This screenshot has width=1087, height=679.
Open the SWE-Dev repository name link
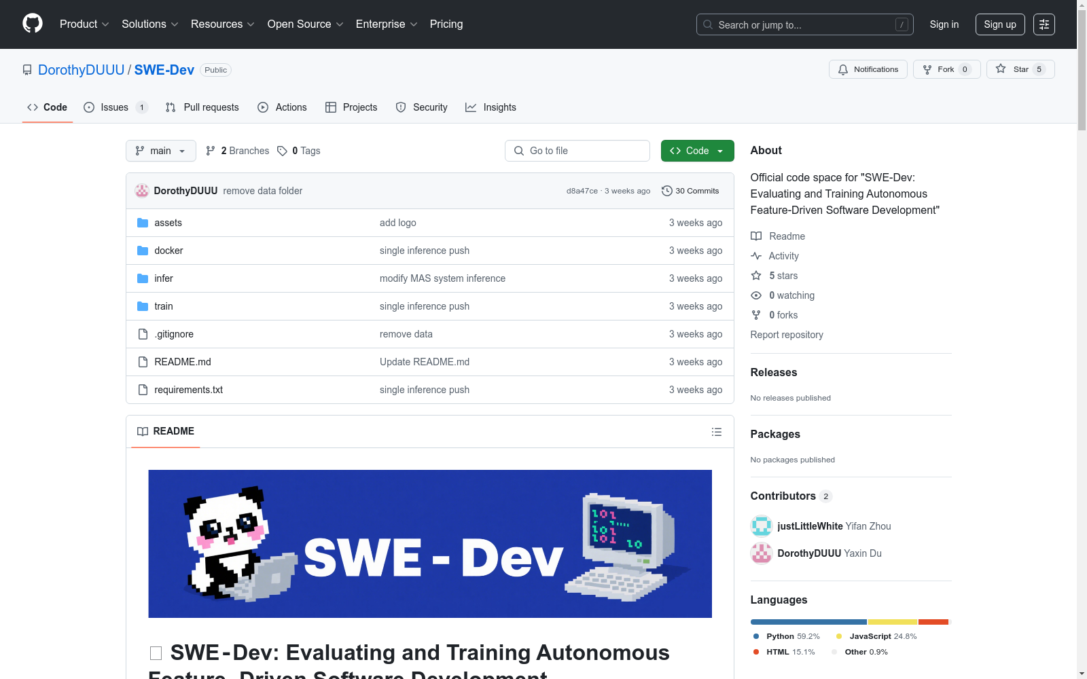point(164,70)
